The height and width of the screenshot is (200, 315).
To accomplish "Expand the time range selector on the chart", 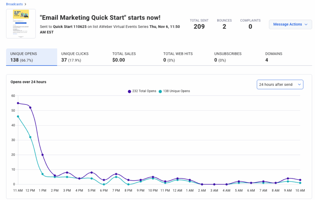I will [x=280, y=85].
